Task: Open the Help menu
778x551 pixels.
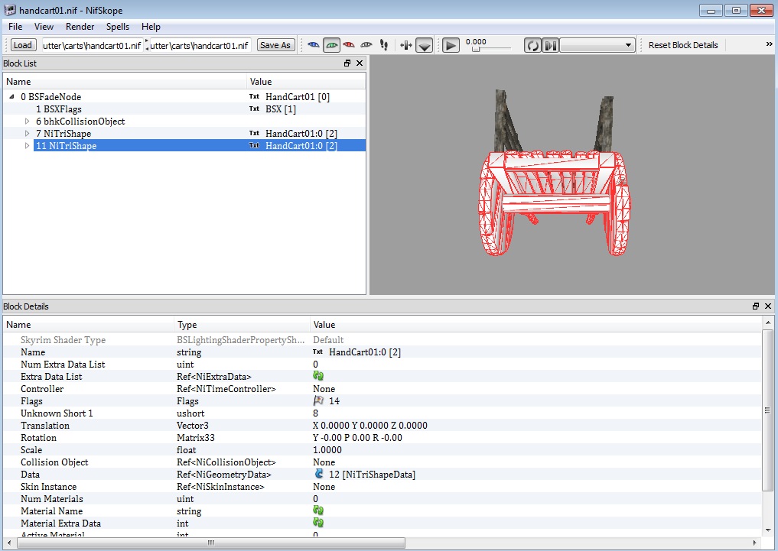Action: coord(151,27)
